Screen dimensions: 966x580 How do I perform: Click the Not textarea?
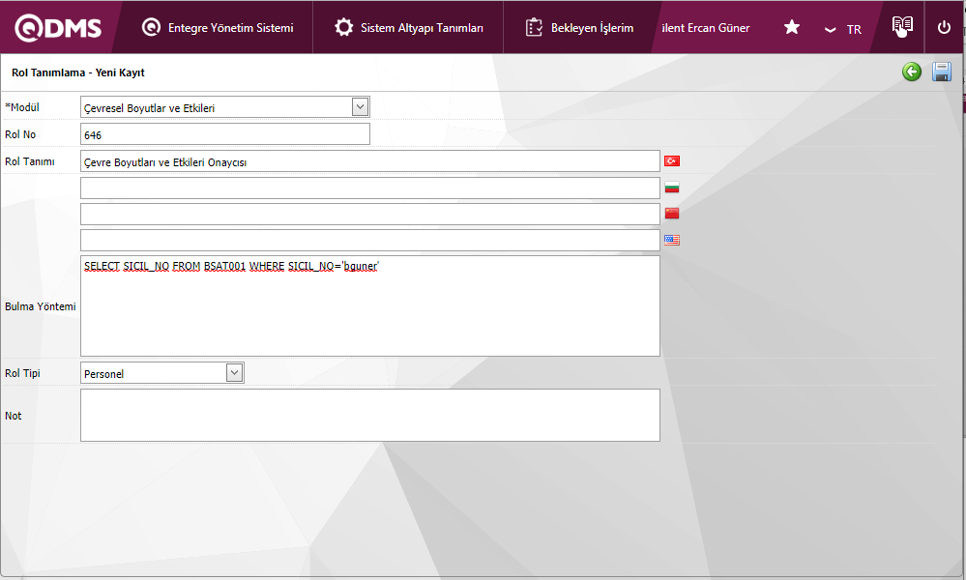[x=369, y=415]
